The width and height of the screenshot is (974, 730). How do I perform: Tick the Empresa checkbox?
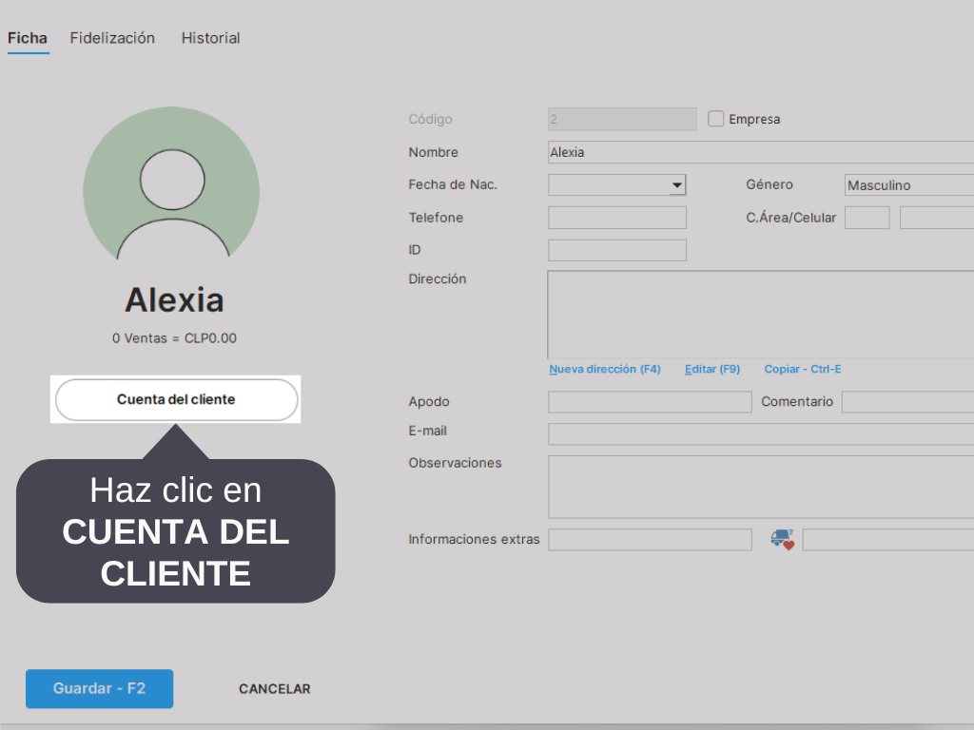(x=715, y=119)
